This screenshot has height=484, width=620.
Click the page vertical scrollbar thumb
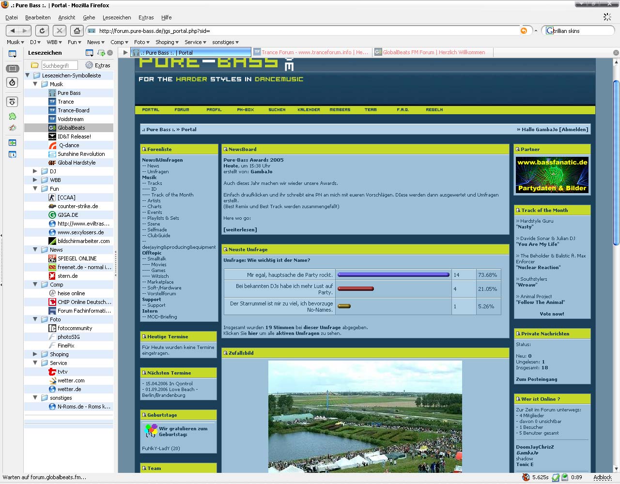pos(616,163)
